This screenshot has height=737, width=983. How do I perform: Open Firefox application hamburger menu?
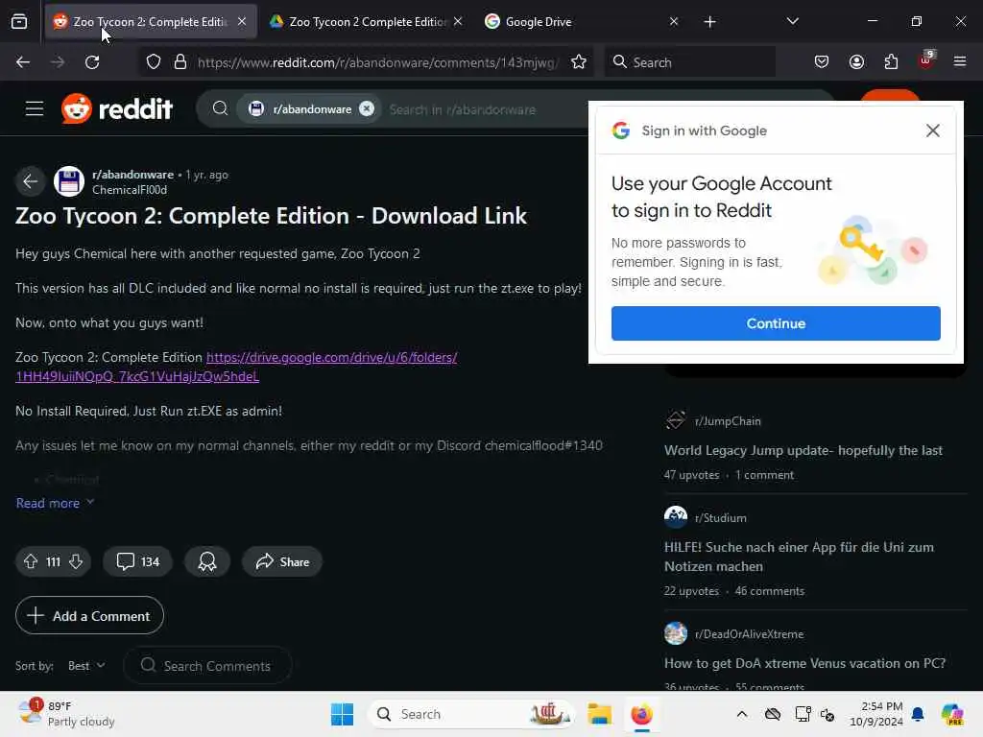click(x=960, y=61)
